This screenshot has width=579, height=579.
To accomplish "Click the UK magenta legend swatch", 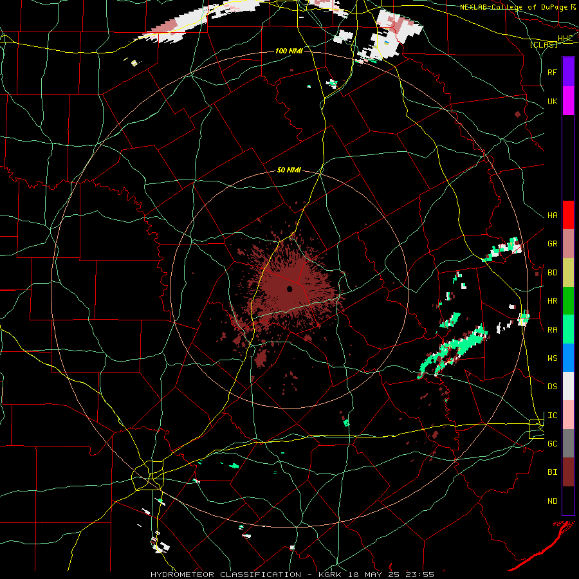I will point(568,101).
